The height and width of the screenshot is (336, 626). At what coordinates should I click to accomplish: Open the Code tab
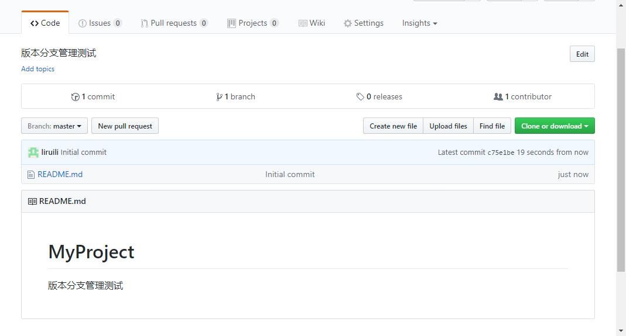coord(45,23)
